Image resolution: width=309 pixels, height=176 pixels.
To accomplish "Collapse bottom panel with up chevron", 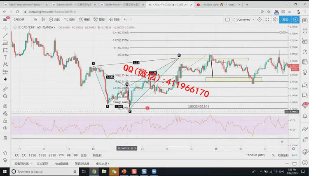I will pyautogui.click(x=287, y=164).
